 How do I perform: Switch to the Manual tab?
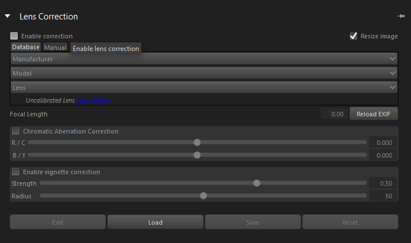point(56,48)
